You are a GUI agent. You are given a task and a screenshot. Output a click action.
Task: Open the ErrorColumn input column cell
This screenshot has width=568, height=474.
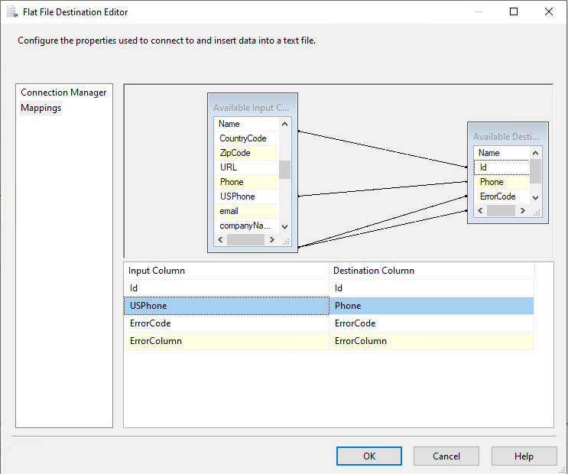click(226, 341)
